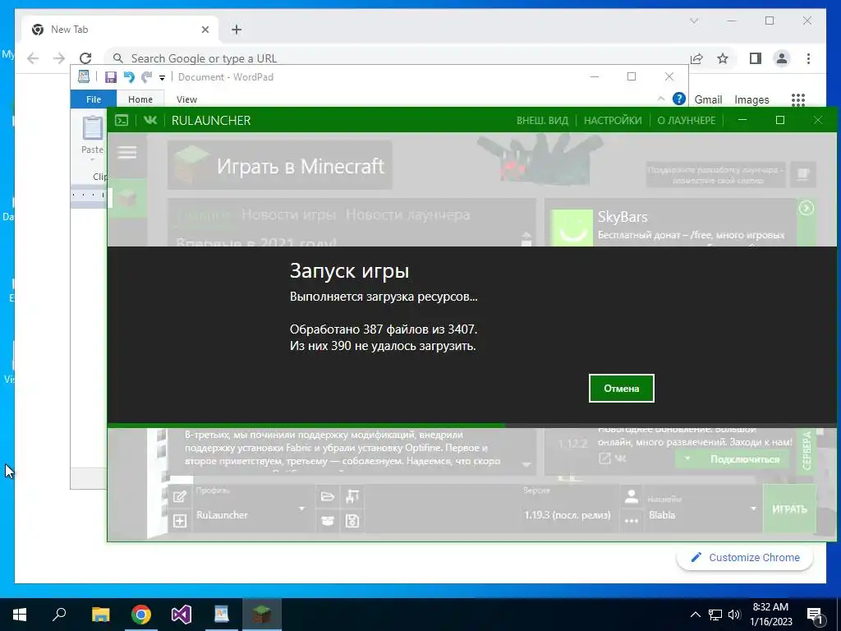
Task: Expand arrow beside Подключиться button
Action: 687,459
